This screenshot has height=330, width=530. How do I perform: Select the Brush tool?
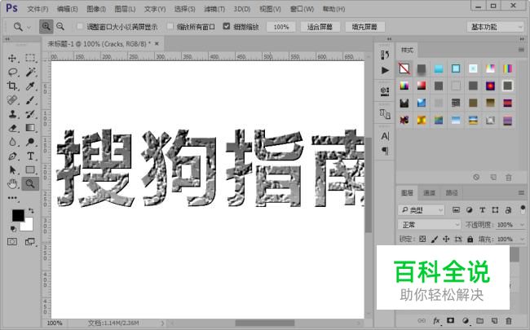(x=30, y=100)
